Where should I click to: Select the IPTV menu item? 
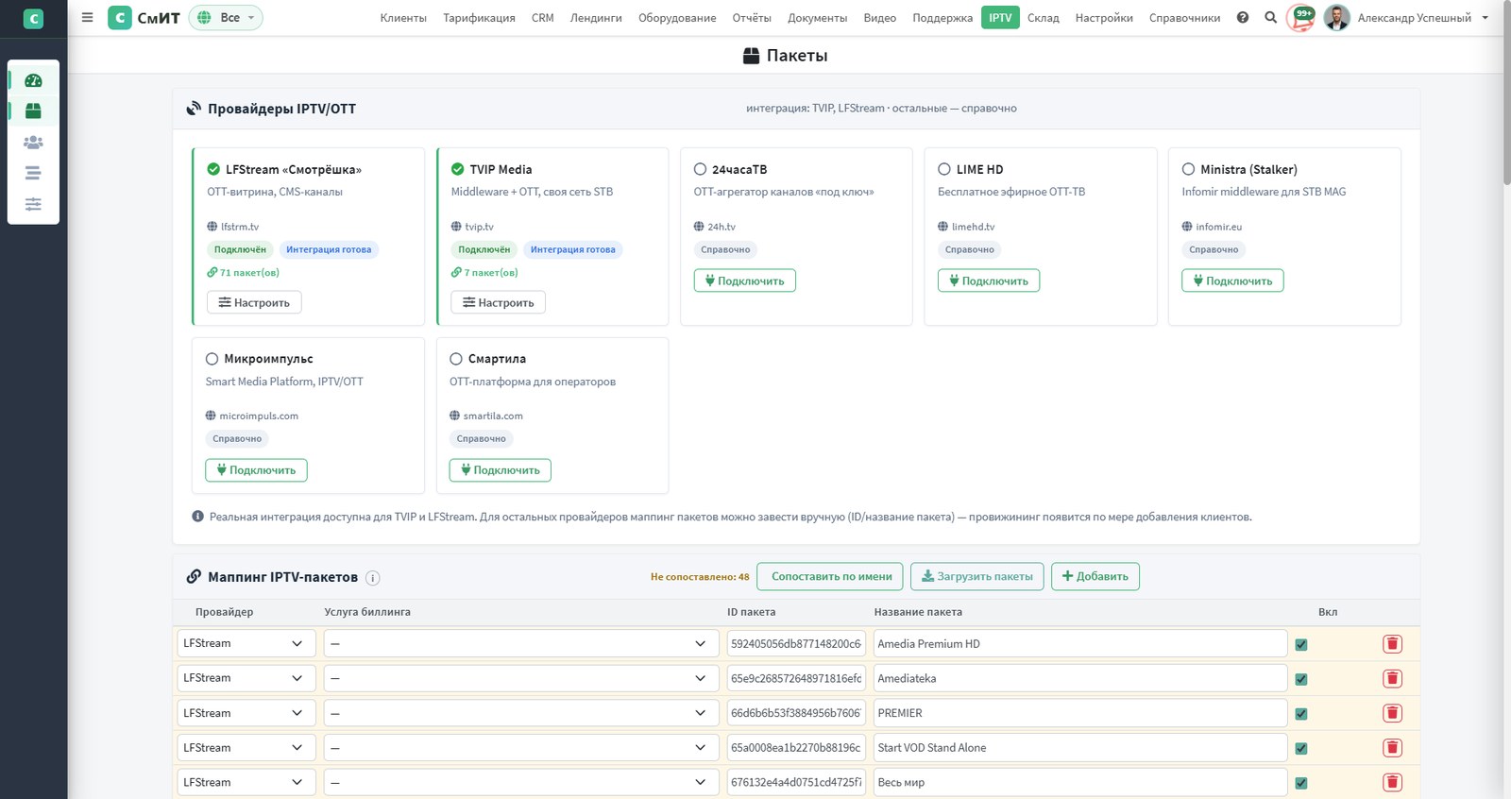click(1000, 18)
